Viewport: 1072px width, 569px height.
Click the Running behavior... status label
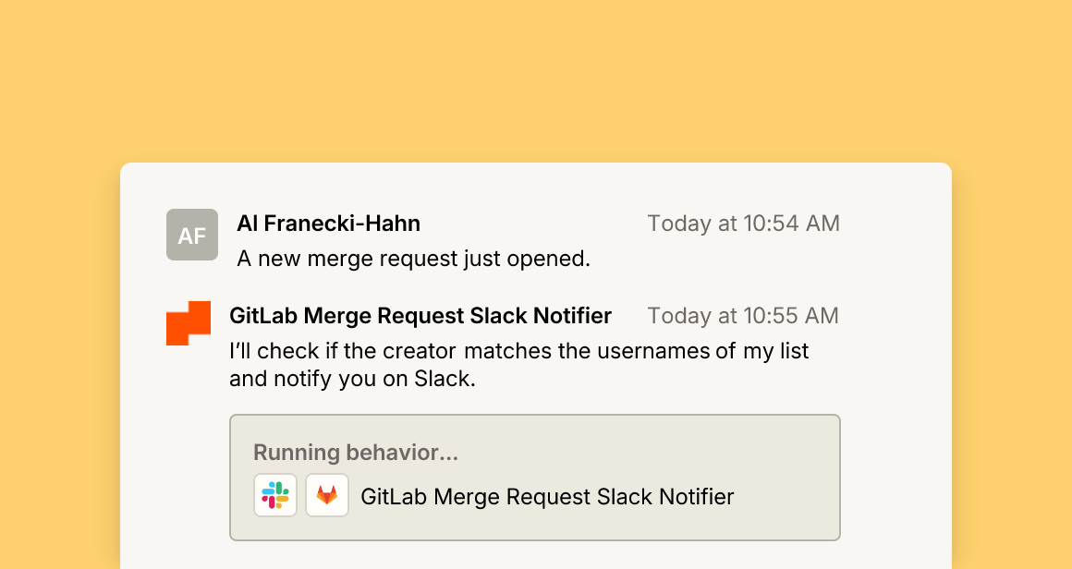click(x=356, y=453)
